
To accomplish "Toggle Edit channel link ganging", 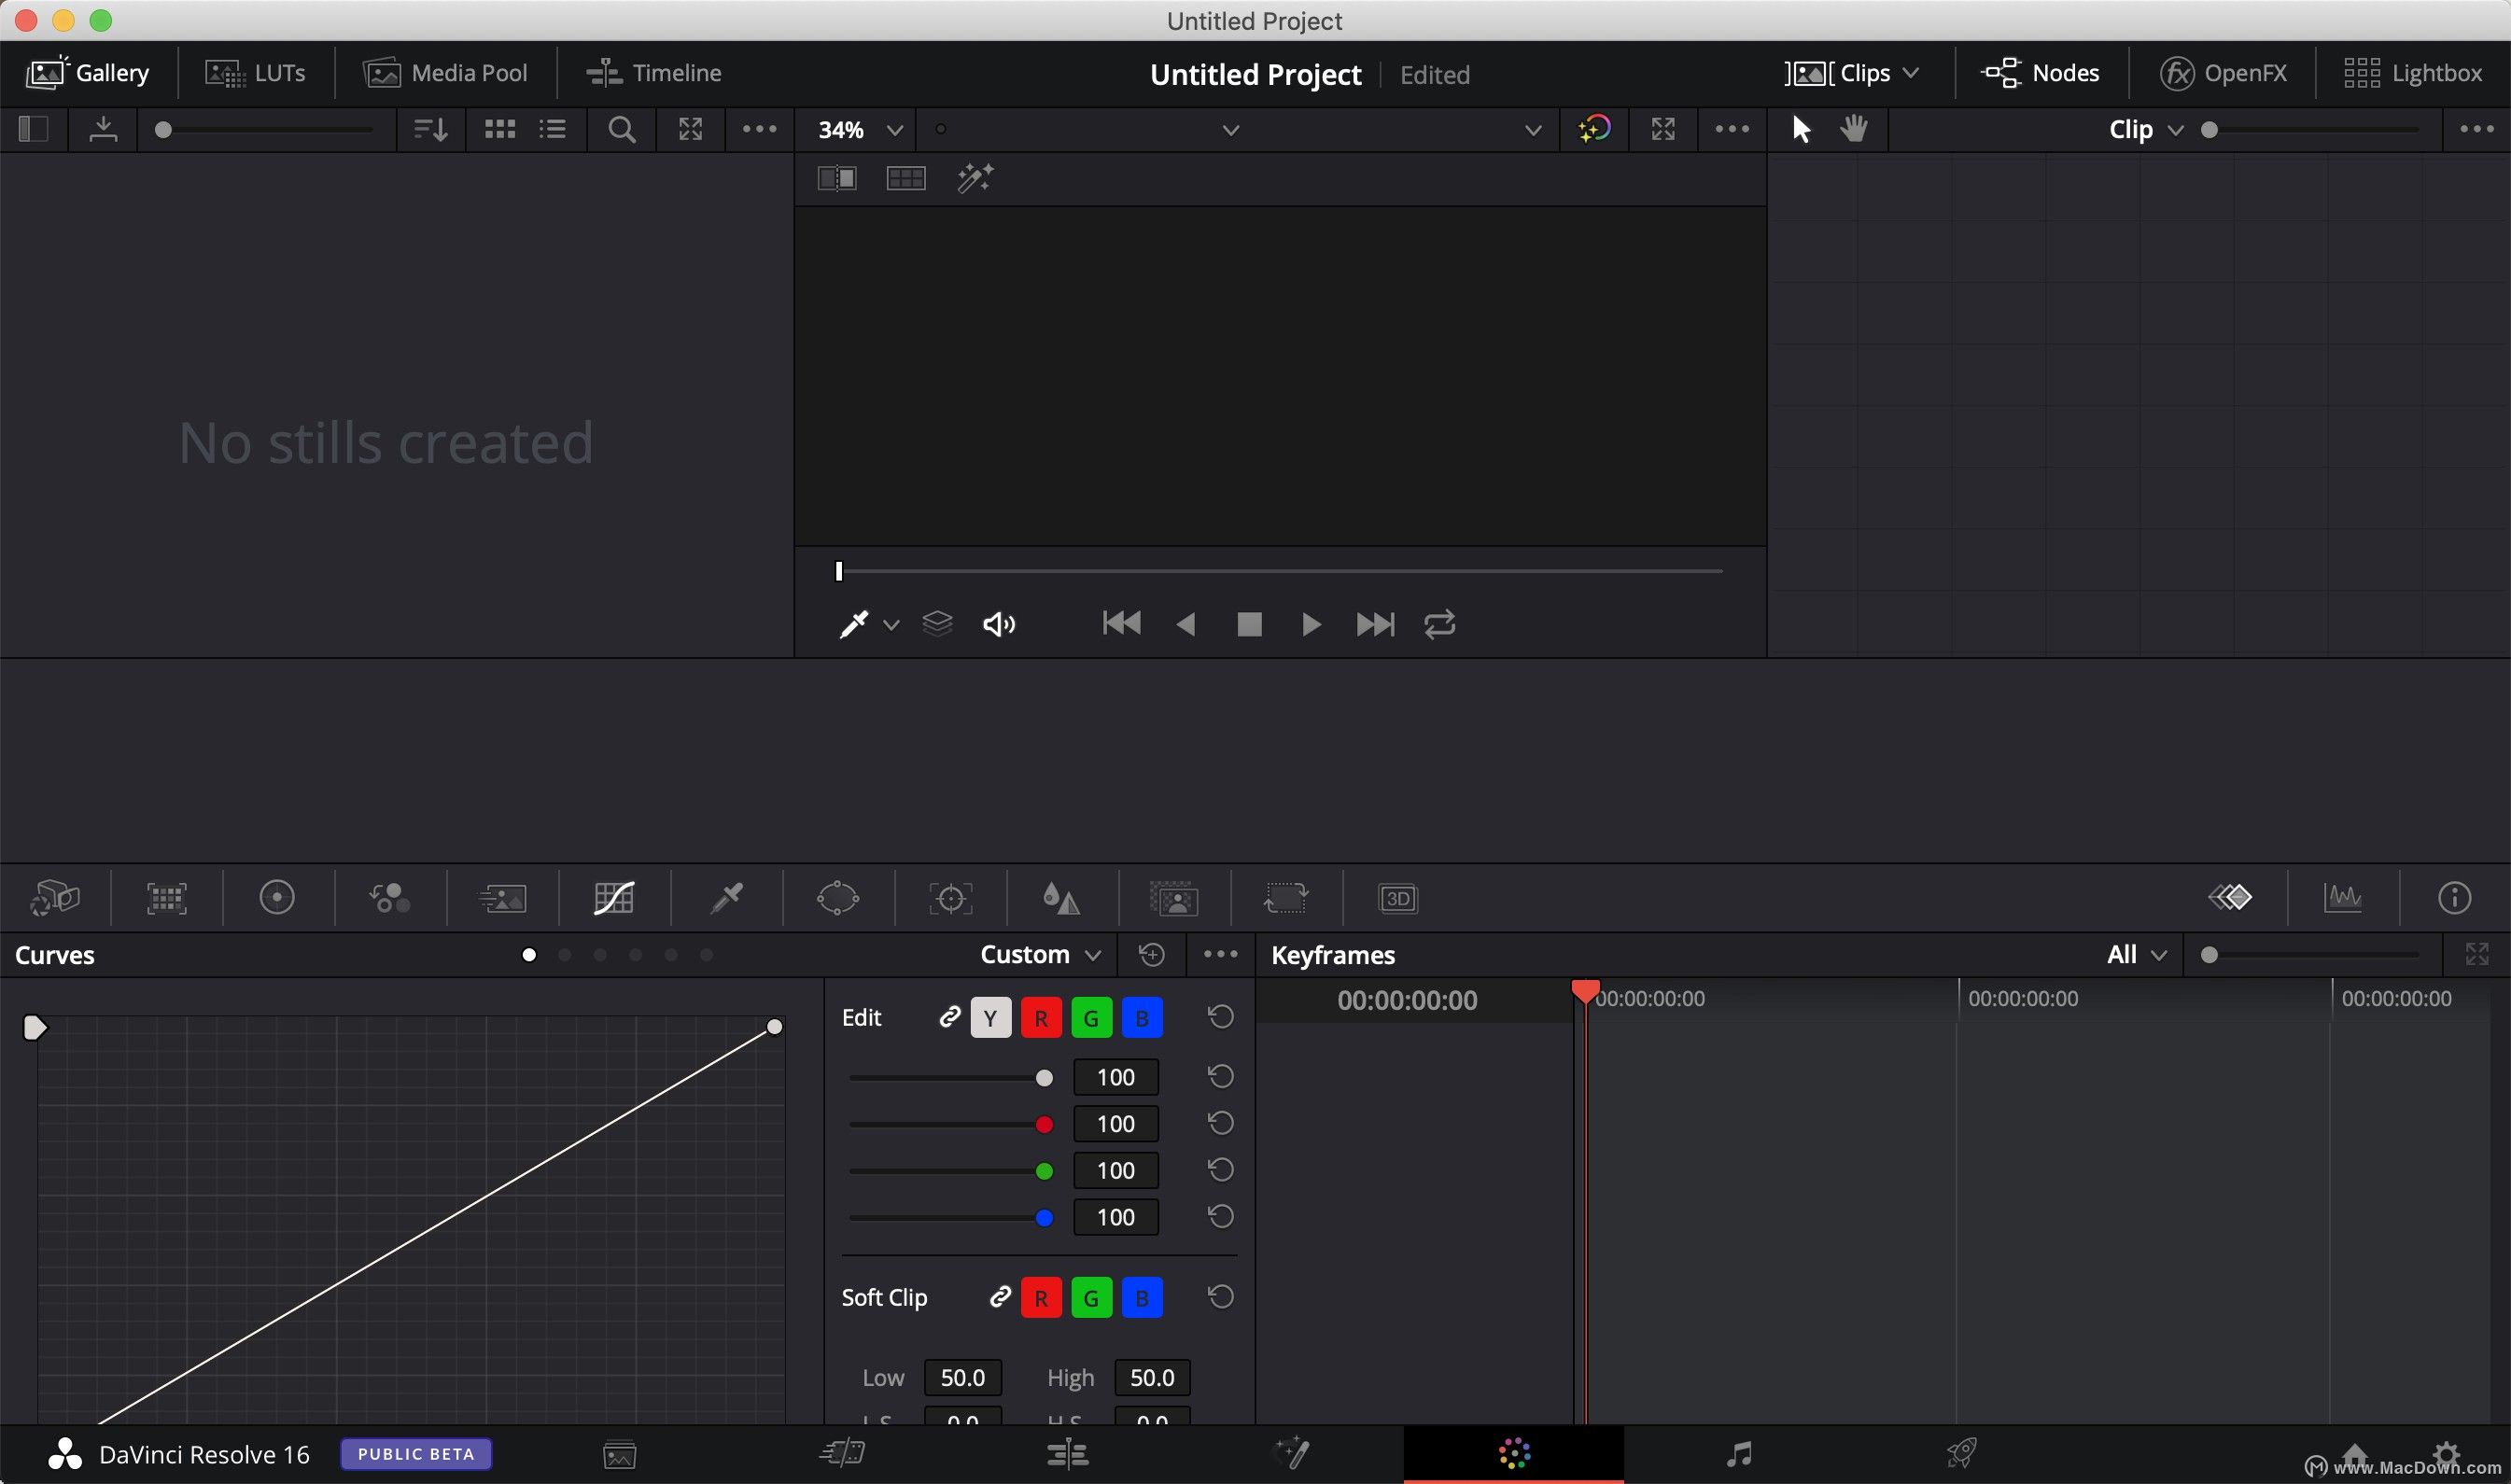I will (x=949, y=1018).
